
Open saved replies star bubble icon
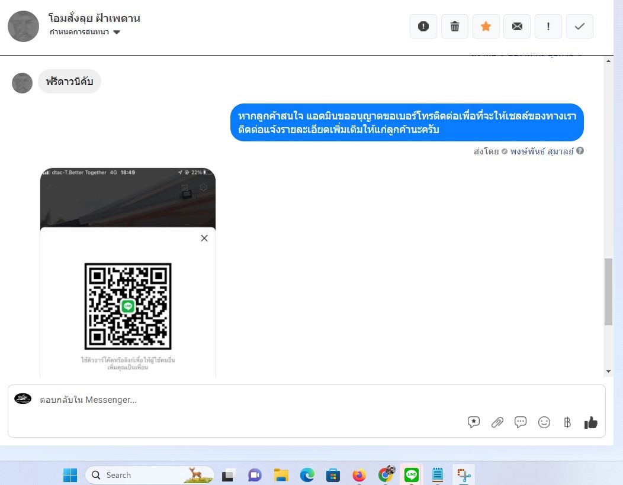tap(474, 422)
